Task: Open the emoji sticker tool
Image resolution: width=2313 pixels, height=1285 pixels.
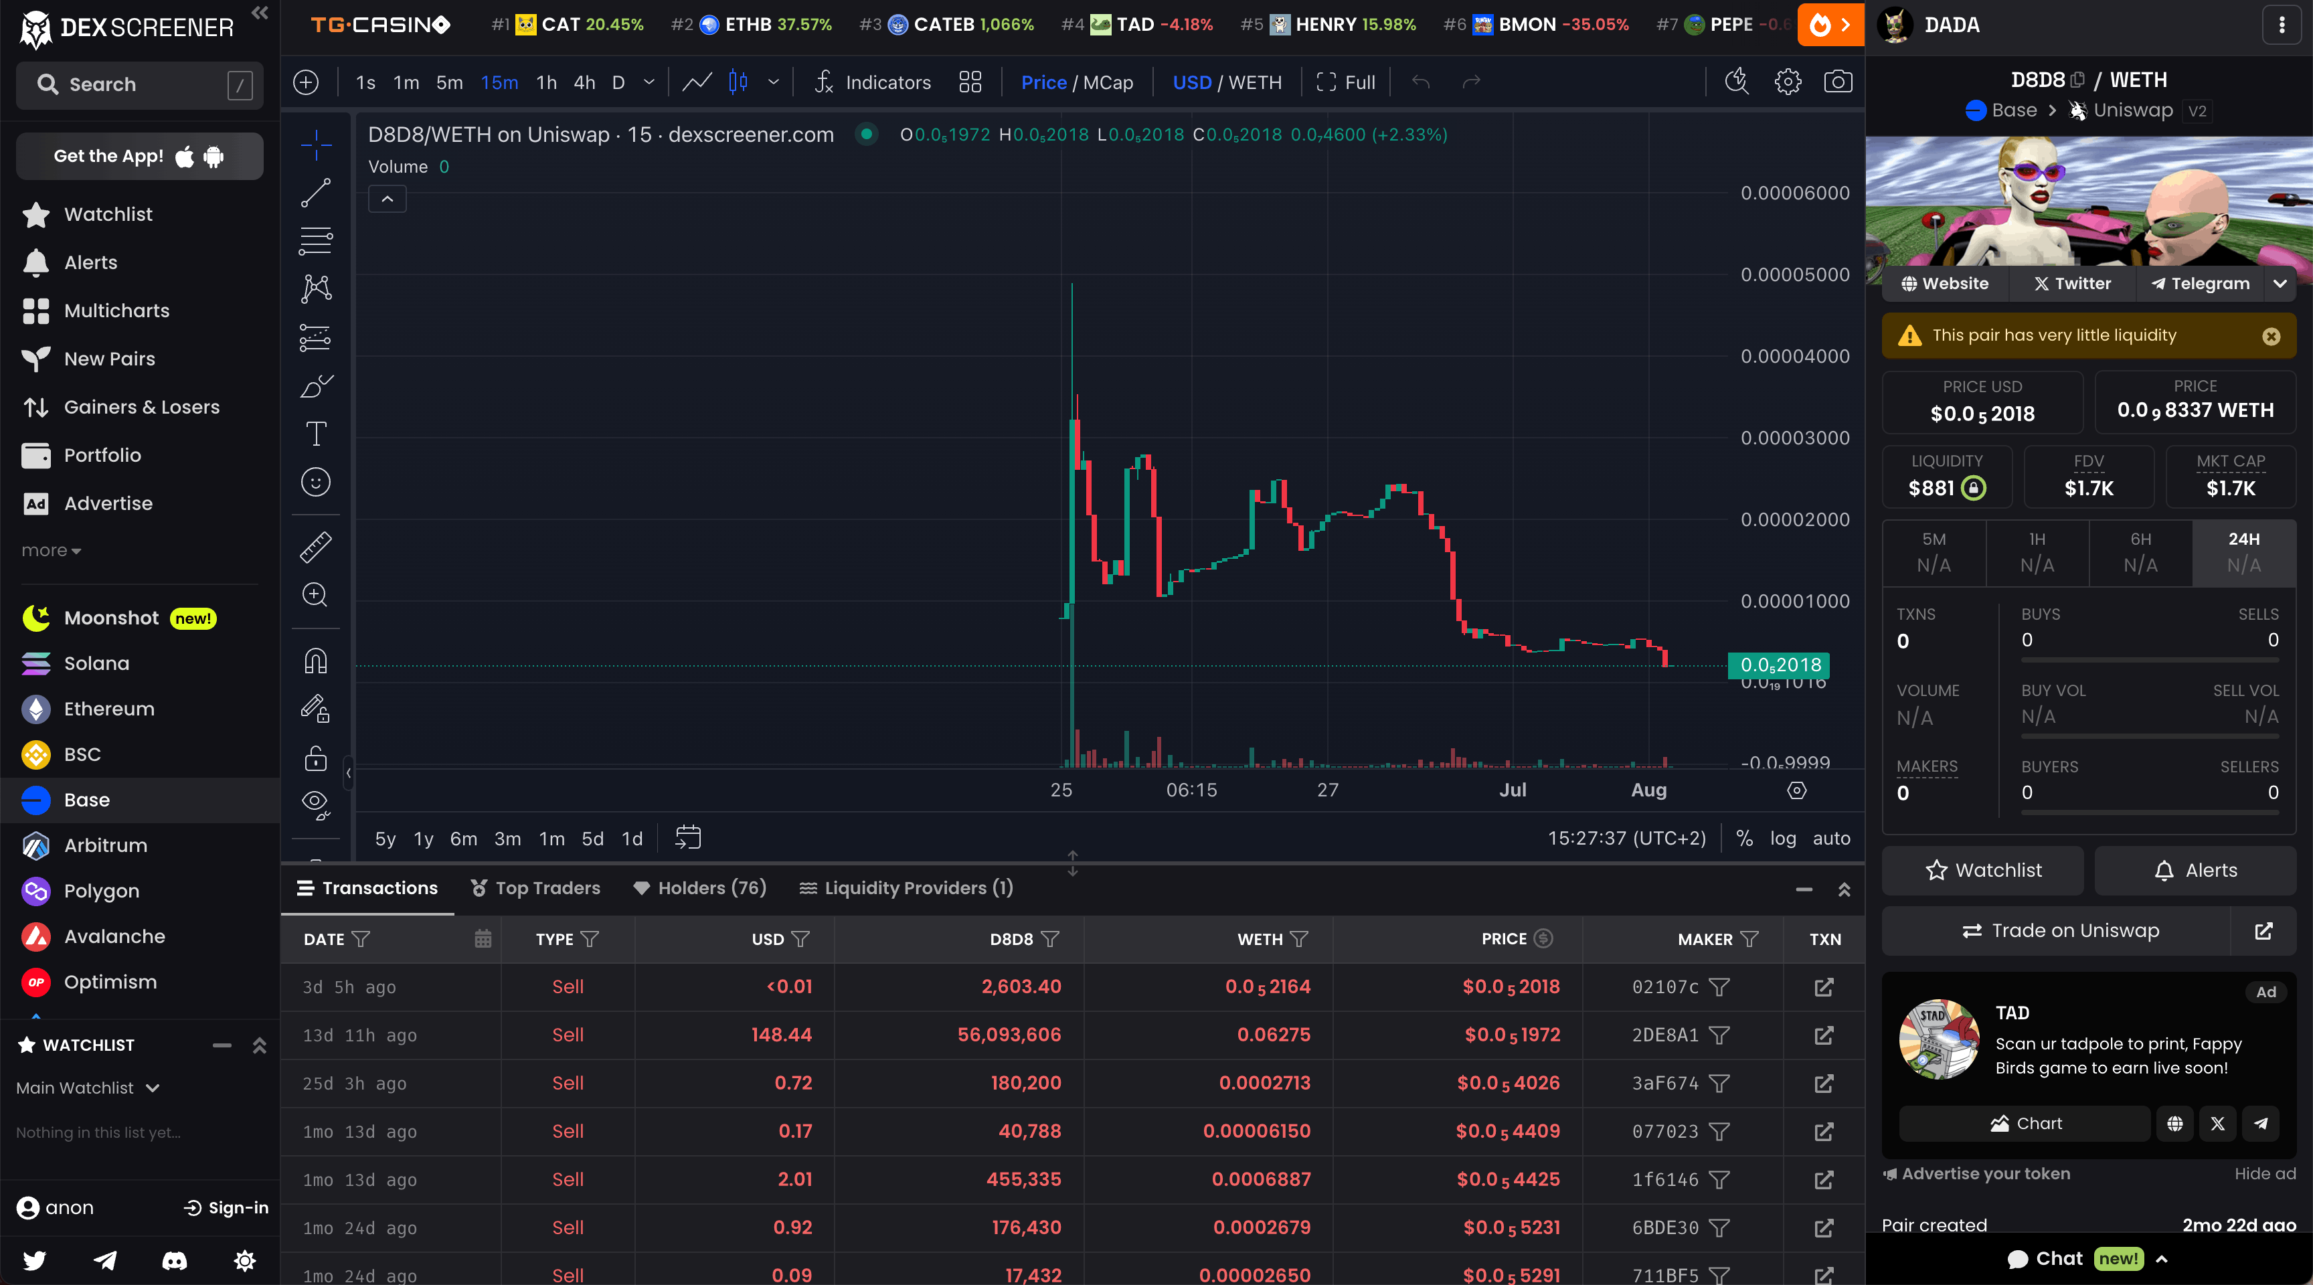Action: point(315,483)
